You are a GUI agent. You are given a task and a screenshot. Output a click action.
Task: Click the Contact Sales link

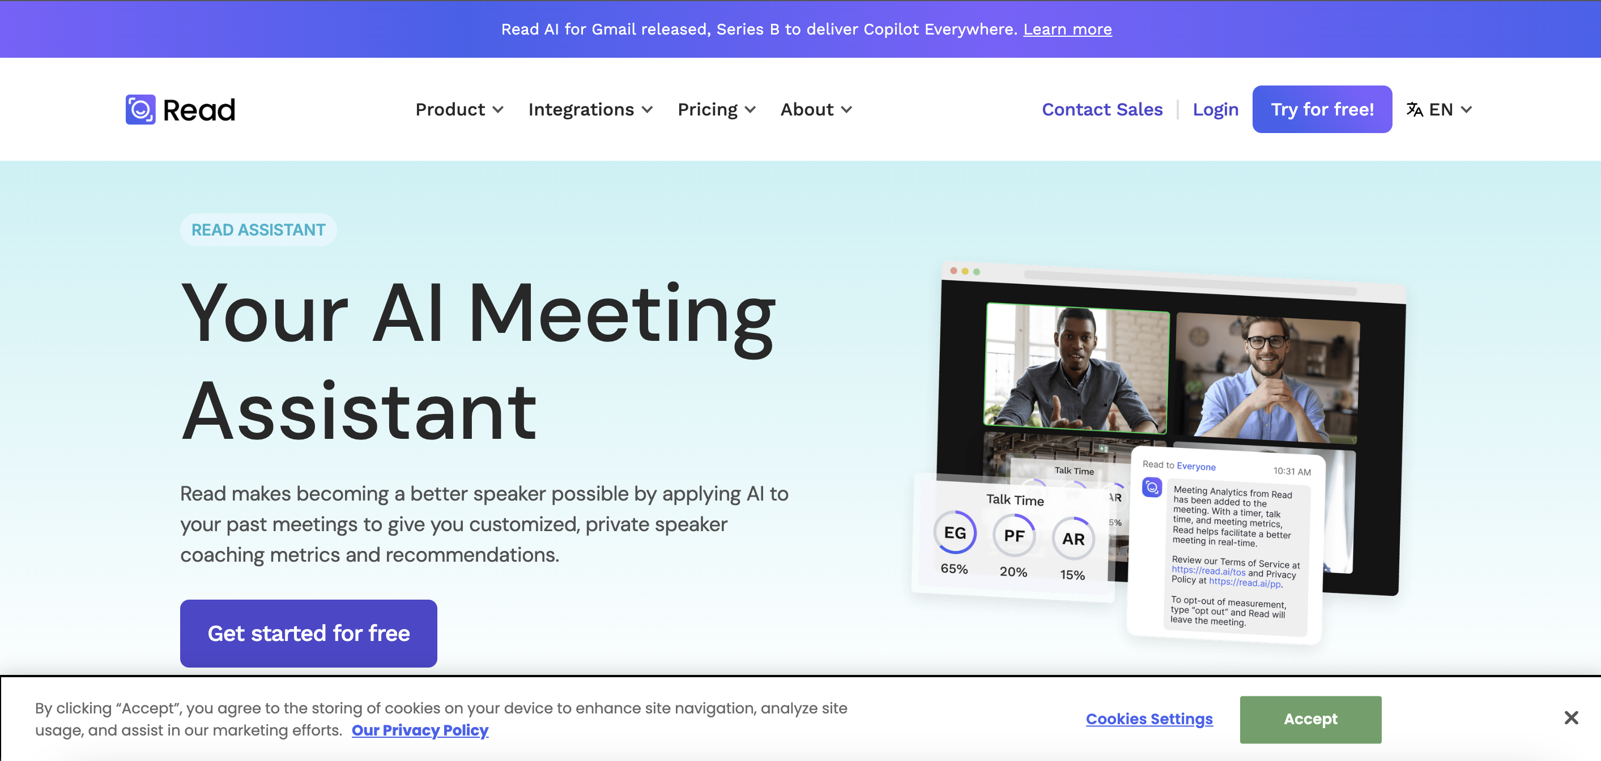point(1102,109)
